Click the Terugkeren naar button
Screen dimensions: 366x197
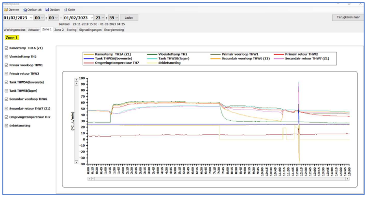(348, 17)
